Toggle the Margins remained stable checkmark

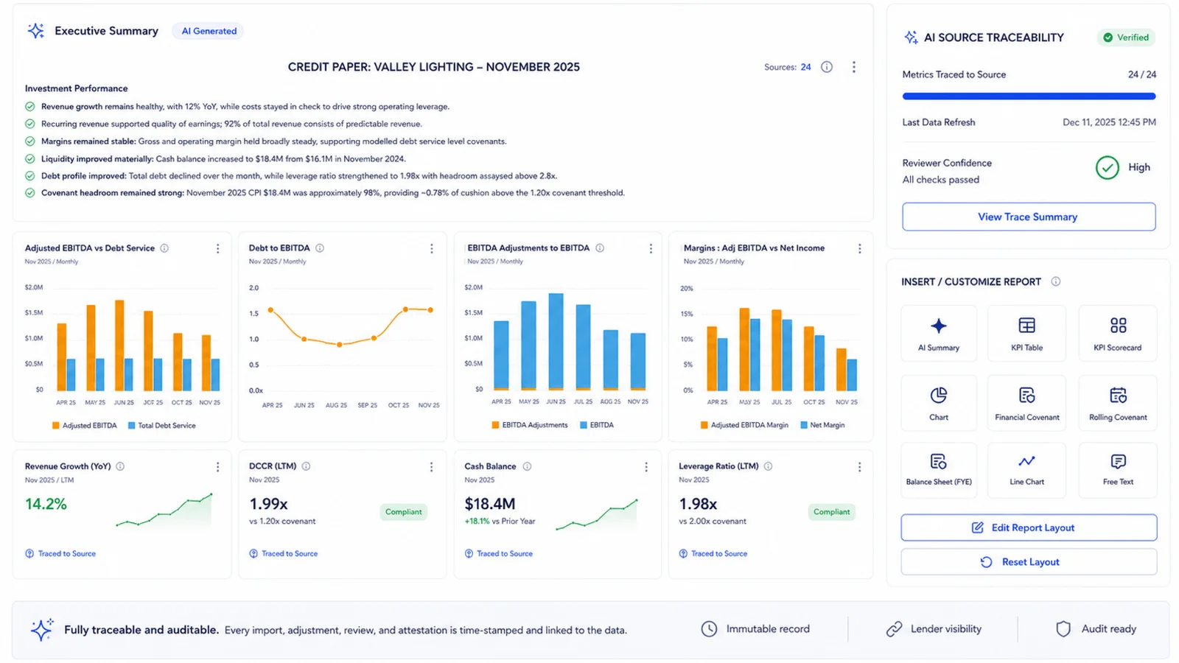[30, 141]
